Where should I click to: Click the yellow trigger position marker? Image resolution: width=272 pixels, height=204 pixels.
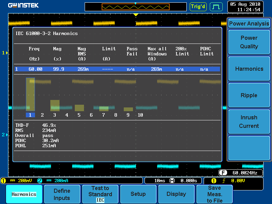click(x=136, y=15)
